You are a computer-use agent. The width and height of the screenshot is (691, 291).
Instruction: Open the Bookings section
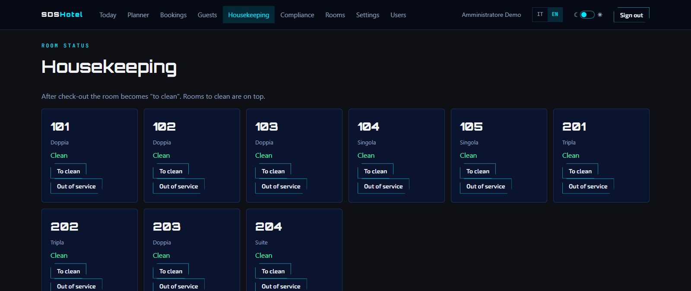173,15
